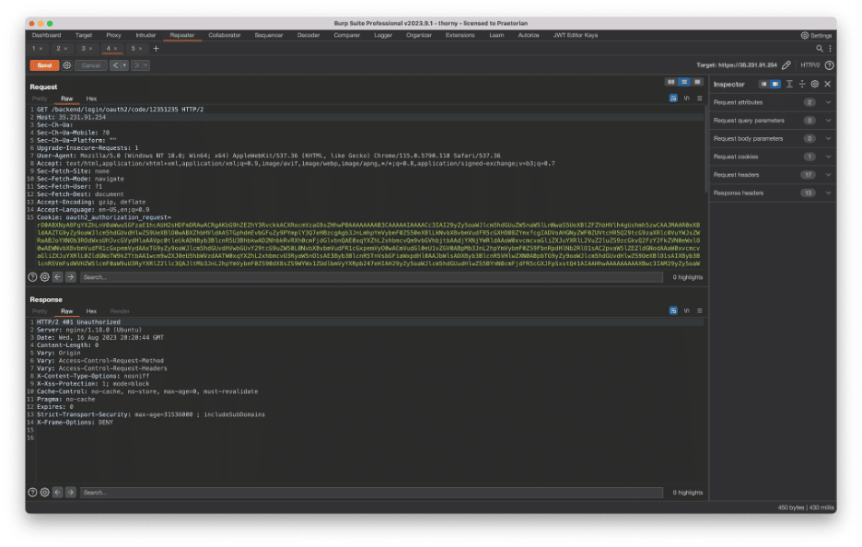Collapse all Inspector sections
The width and height of the screenshot is (862, 547).
point(802,84)
